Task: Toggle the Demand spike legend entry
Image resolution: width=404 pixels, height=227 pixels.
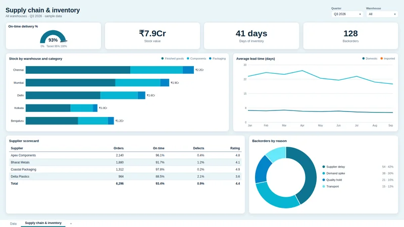Action: click(x=334, y=174)
